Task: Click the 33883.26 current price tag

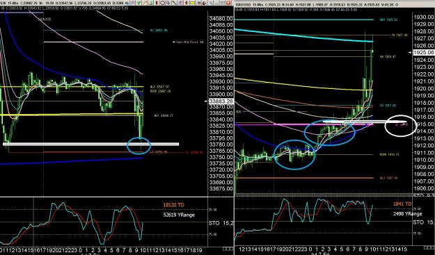Action: point(221,101)
